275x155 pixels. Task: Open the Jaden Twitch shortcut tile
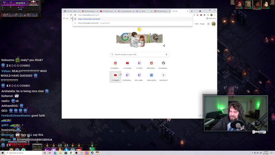click(139, 77)
